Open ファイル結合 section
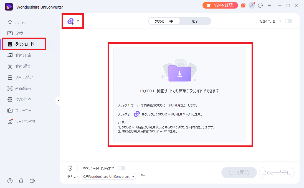The width and height of the screenshot is (304, 188). pos(24,77)
